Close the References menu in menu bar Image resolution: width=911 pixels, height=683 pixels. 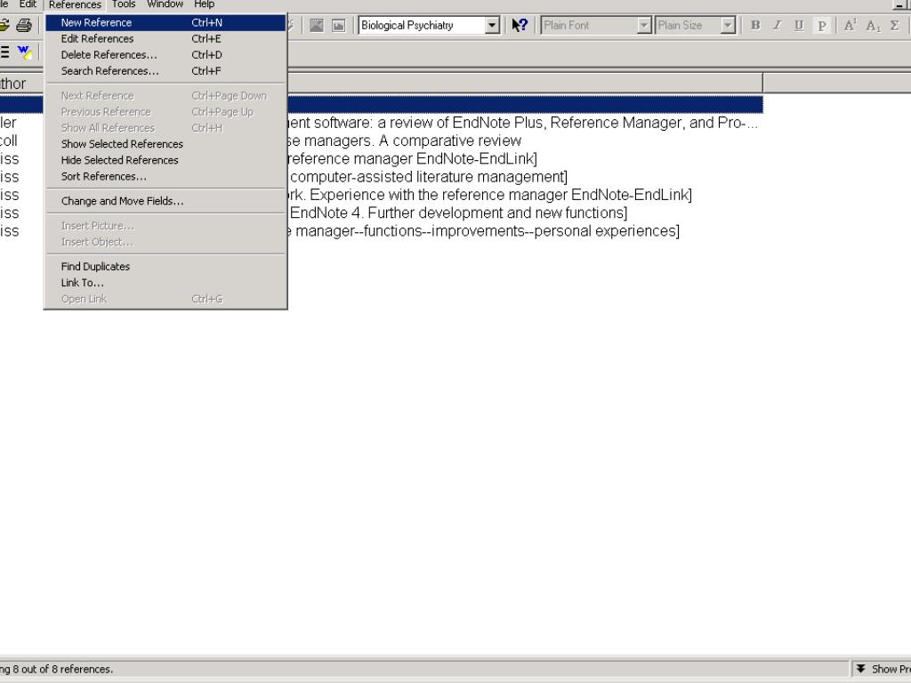click(x=75, y=4)
